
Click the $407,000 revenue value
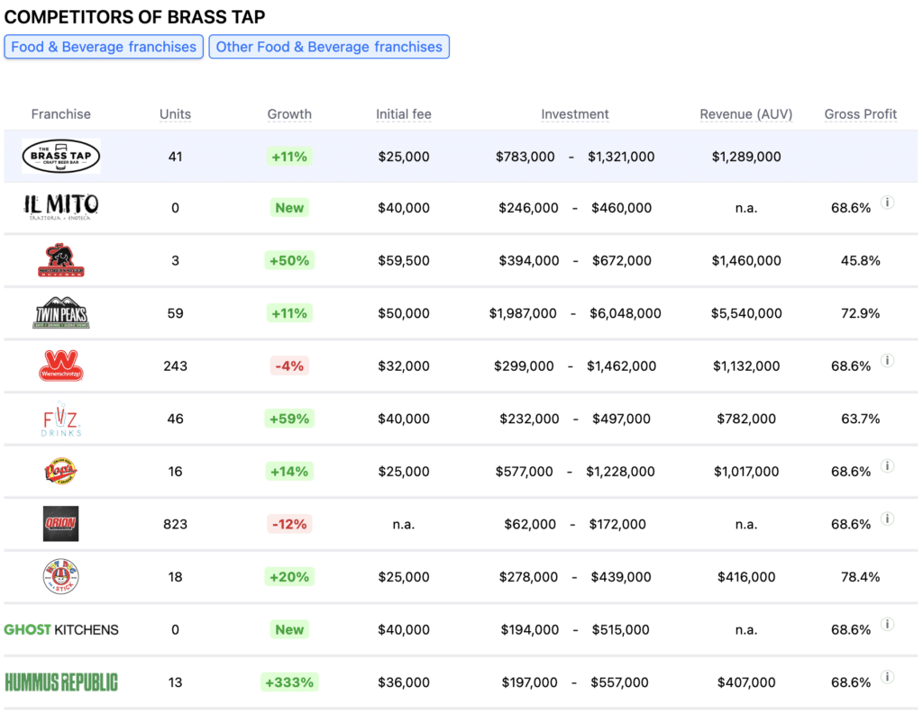pos(746,682)
